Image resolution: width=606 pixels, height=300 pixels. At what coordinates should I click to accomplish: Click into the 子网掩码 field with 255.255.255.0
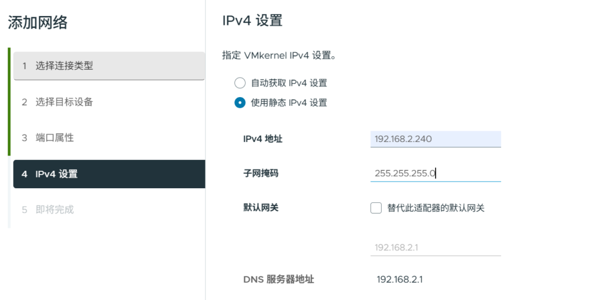click(x=436, y=173)
